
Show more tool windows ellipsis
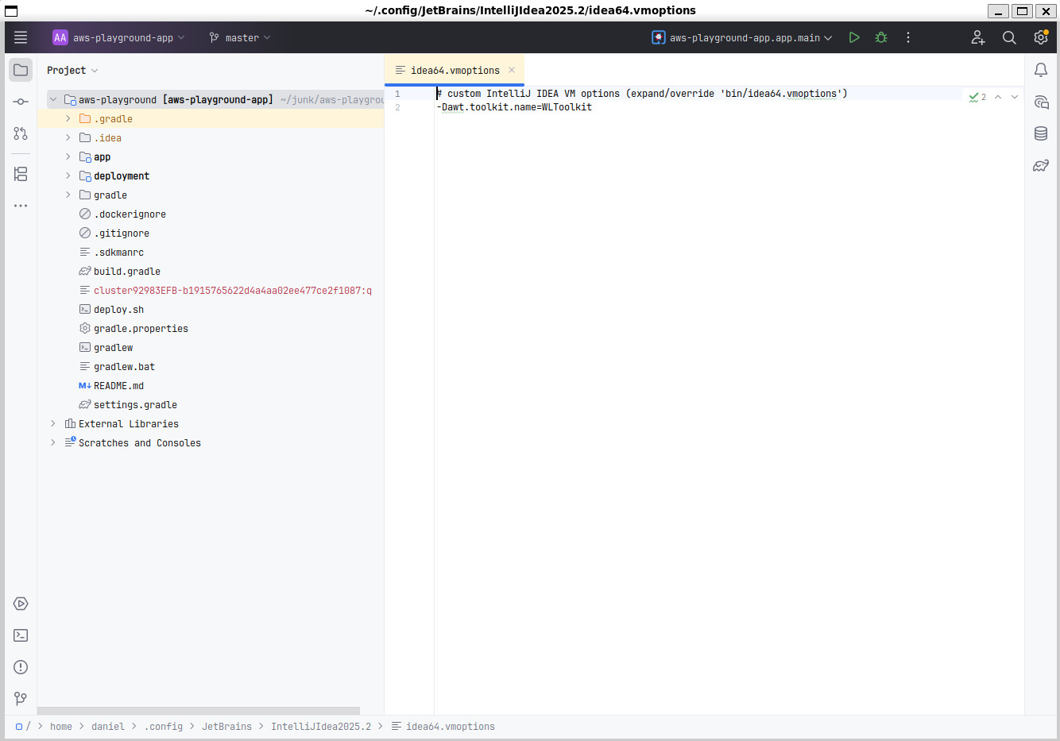click(21, 206)
